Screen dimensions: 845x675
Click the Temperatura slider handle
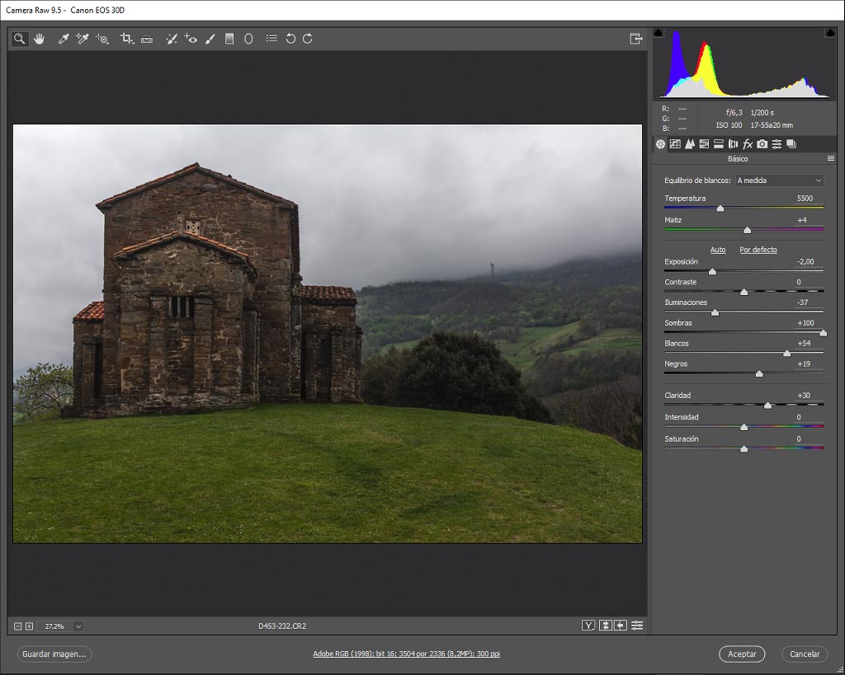click(x=720, y=209)
